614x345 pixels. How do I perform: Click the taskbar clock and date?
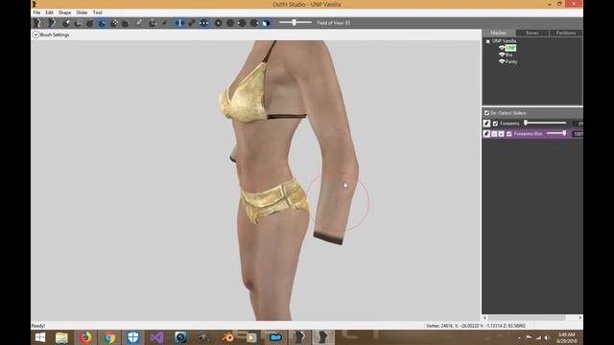coord(566,337)
